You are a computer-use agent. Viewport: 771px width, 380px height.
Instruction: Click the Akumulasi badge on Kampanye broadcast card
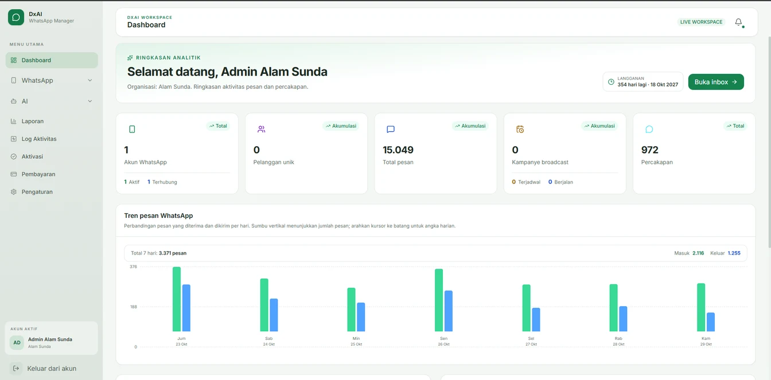[x=599, y=126]
